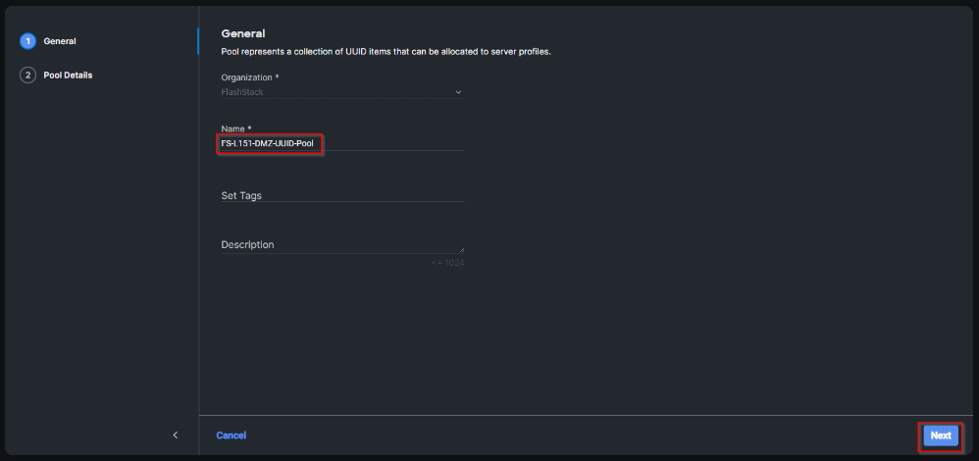This screenshot has height=461, width=979.
Task: Click the step 2 numbered circle icon
Action: pyautogui.click(x=27, y=76)
